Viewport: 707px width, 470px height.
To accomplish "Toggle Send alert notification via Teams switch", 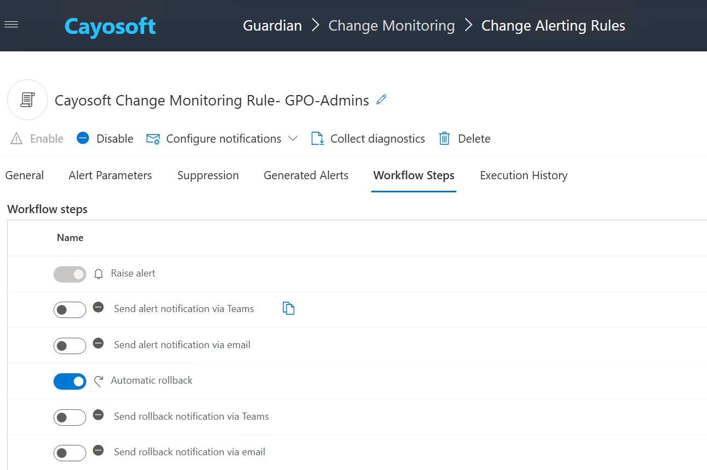I will point(70,310).
